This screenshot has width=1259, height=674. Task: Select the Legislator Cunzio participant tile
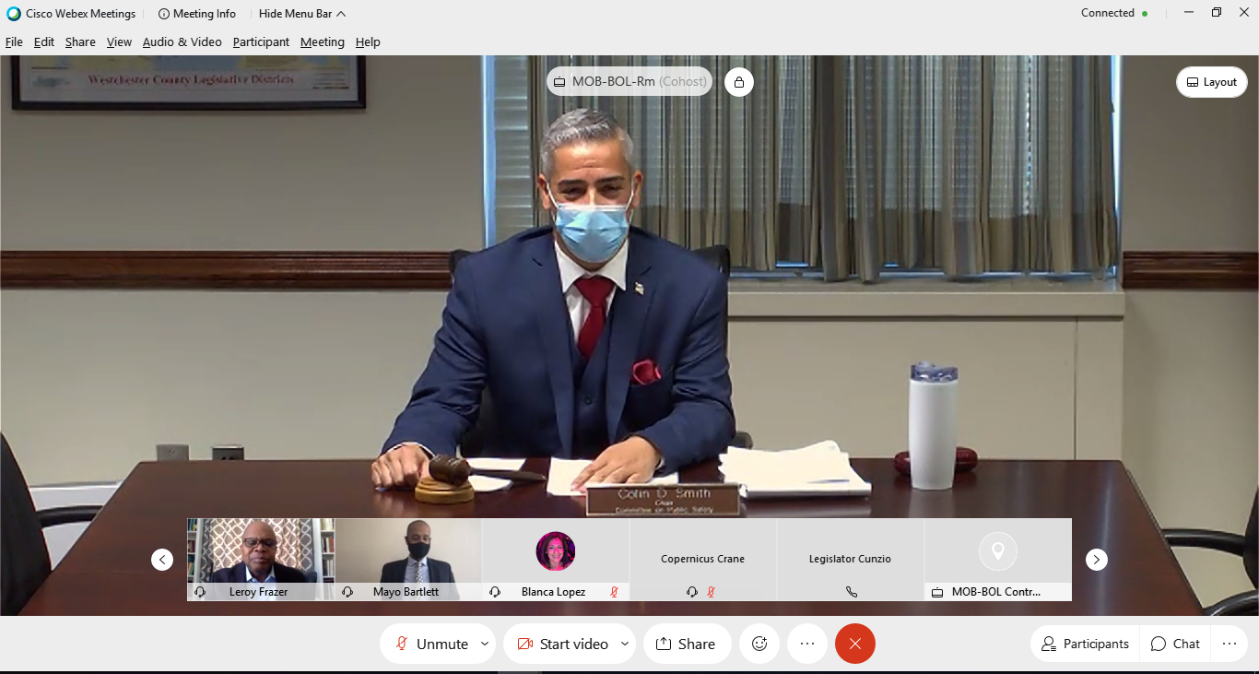click(851, 560)
